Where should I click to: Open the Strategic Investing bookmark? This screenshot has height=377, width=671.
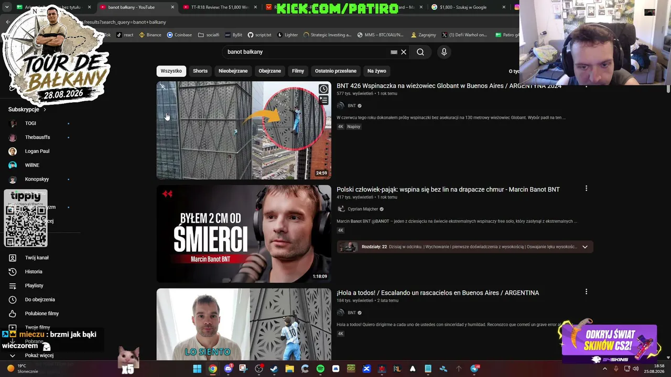328,35
